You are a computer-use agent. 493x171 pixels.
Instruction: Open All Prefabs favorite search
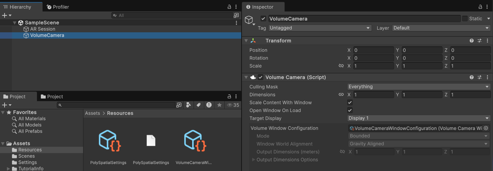pyautogui.click(x=30, y=131)
